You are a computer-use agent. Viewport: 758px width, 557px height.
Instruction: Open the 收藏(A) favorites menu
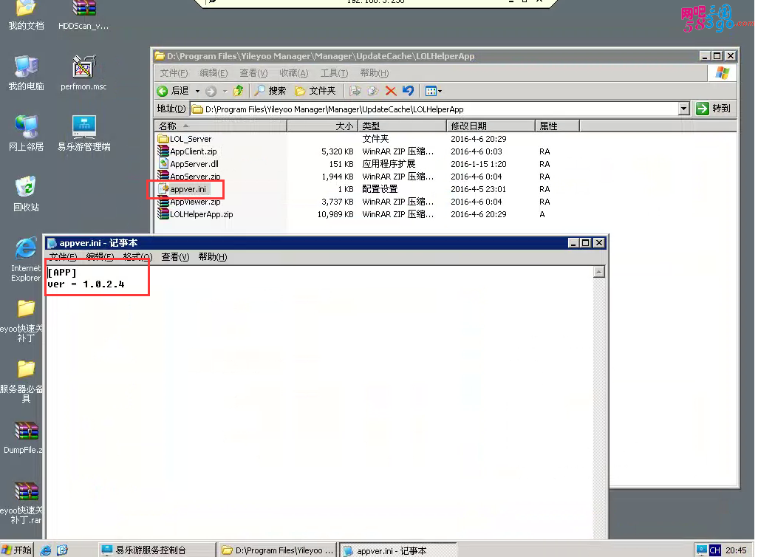pos(293,73)
